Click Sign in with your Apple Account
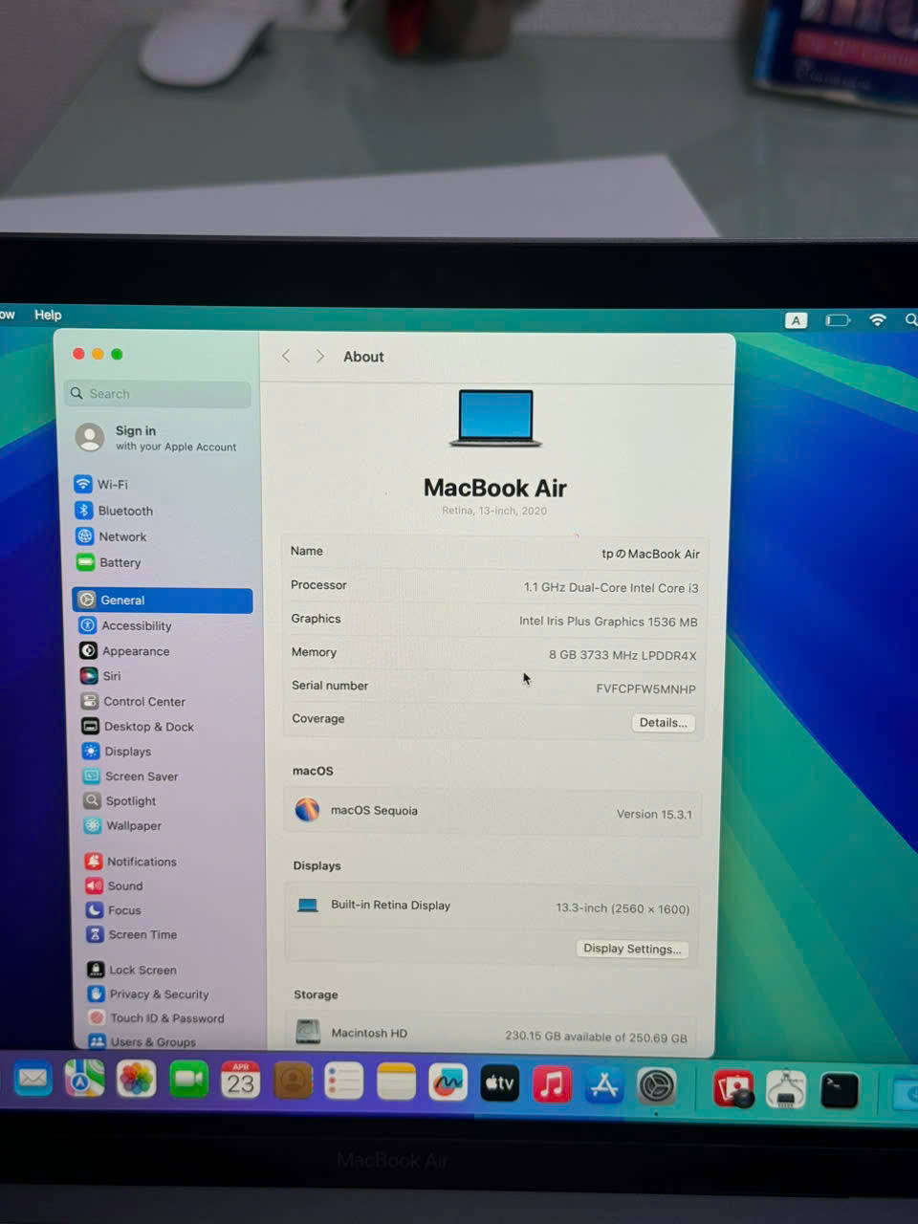 pyautogui.click(x=158, y=438)
